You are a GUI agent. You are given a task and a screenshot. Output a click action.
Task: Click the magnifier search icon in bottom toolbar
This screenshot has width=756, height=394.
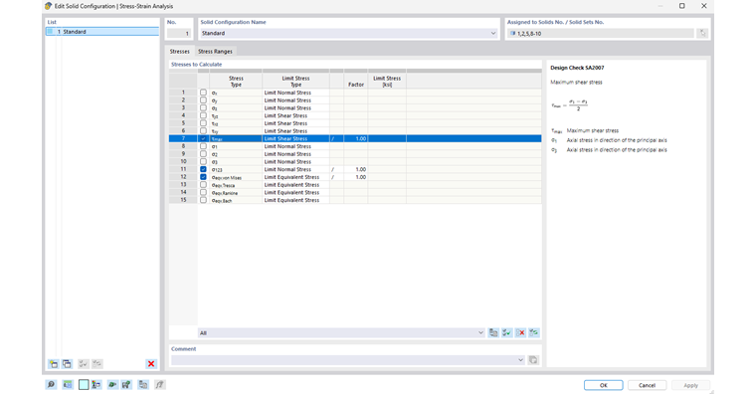51,384
